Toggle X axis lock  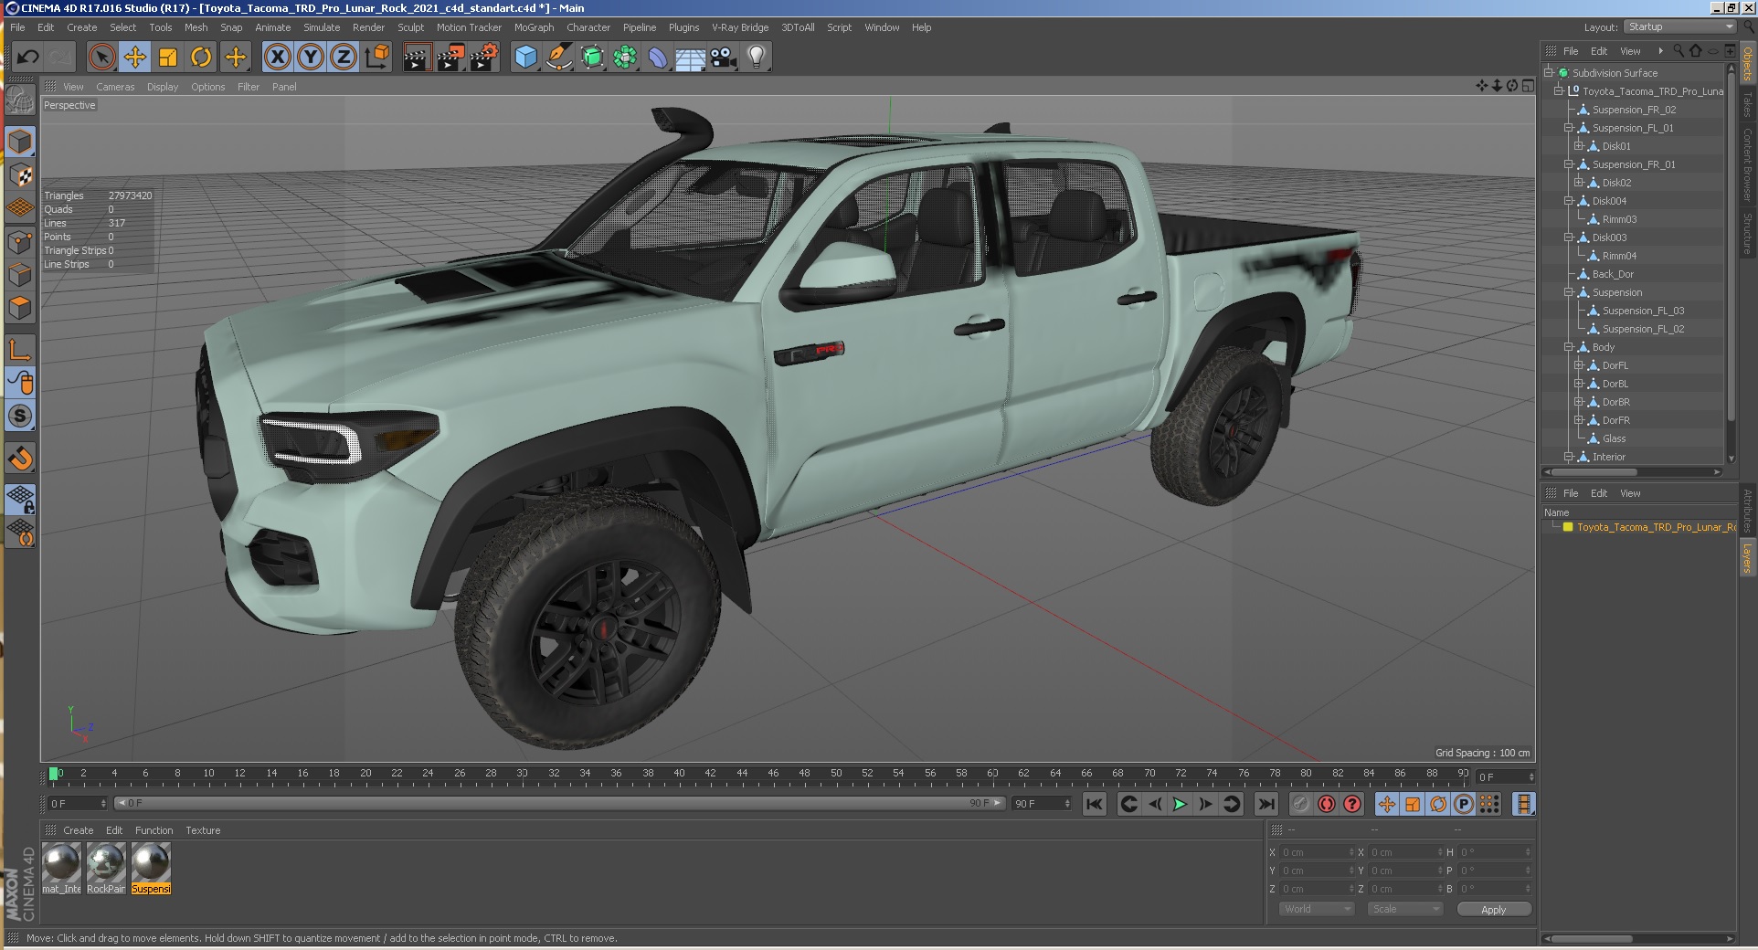tap(278, 58)
